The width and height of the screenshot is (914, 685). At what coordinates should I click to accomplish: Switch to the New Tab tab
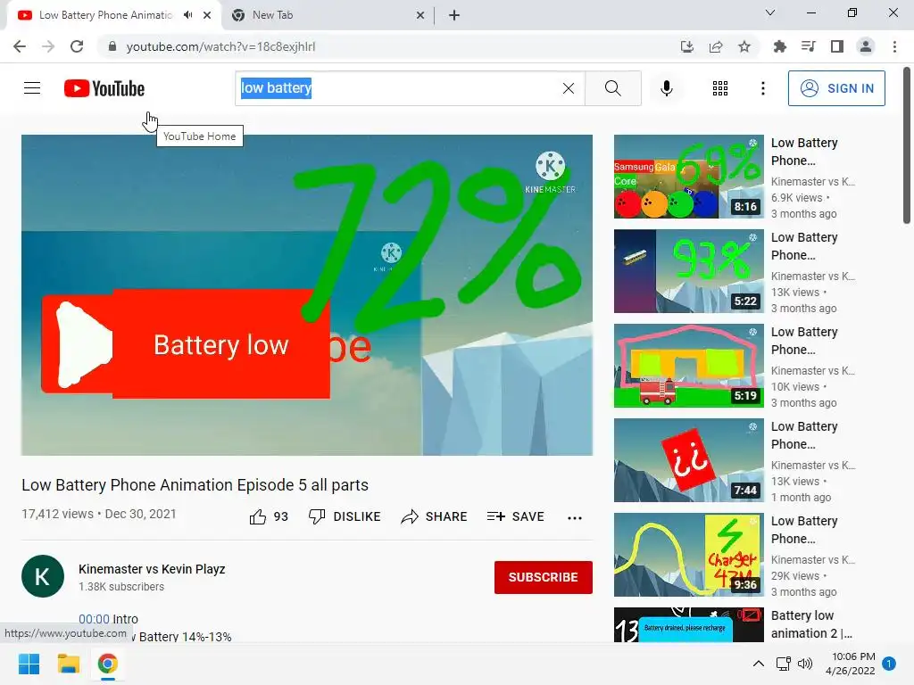pos(327,15)
